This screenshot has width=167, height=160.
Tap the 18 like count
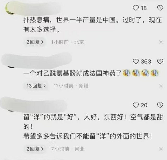point(144,8)
